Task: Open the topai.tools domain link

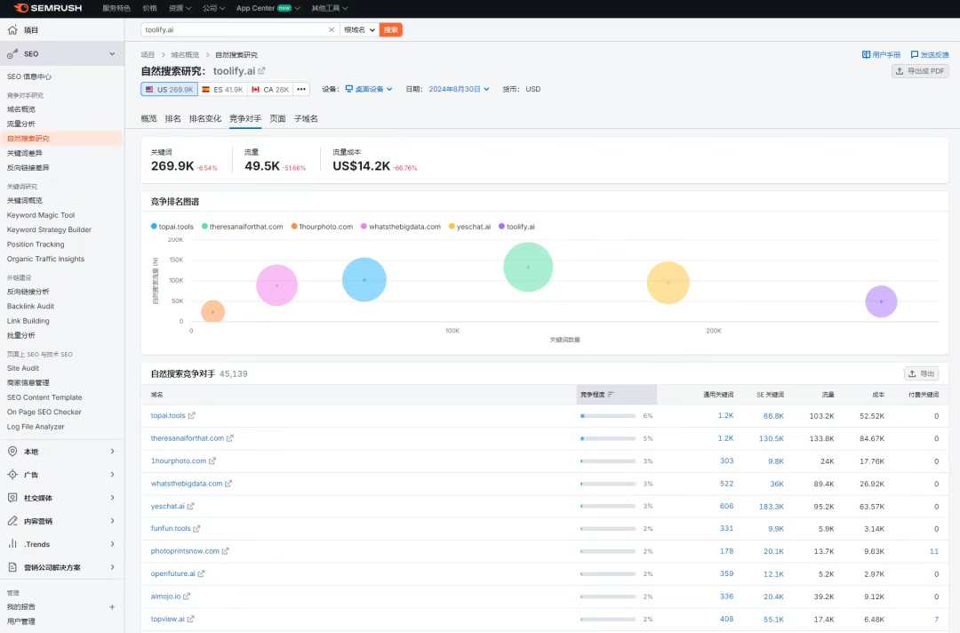Action: tap(168, 416)
